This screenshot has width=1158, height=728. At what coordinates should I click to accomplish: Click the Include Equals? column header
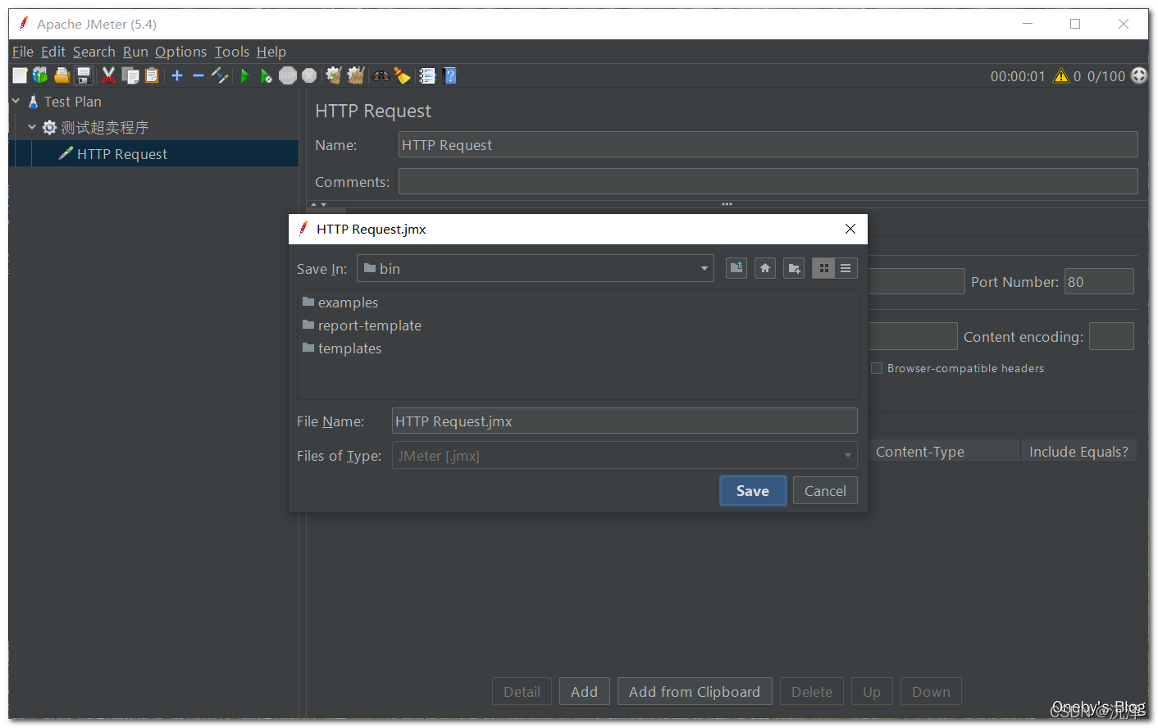[1078, 451]
